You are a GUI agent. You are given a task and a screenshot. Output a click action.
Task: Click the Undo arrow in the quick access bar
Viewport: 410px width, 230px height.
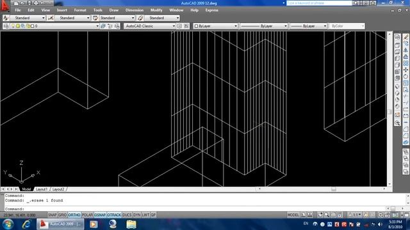click(42, 3)
